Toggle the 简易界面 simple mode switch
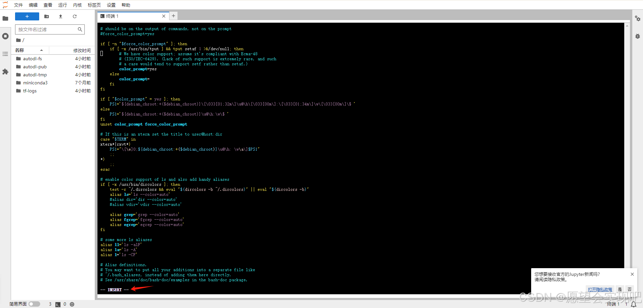 34,304
